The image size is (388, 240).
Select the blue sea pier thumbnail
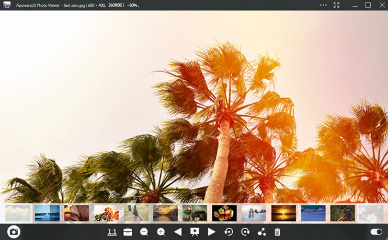(47, 213)
